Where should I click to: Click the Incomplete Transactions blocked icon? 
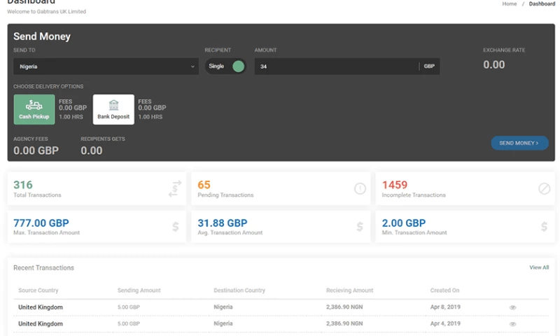tap(544, 188)
